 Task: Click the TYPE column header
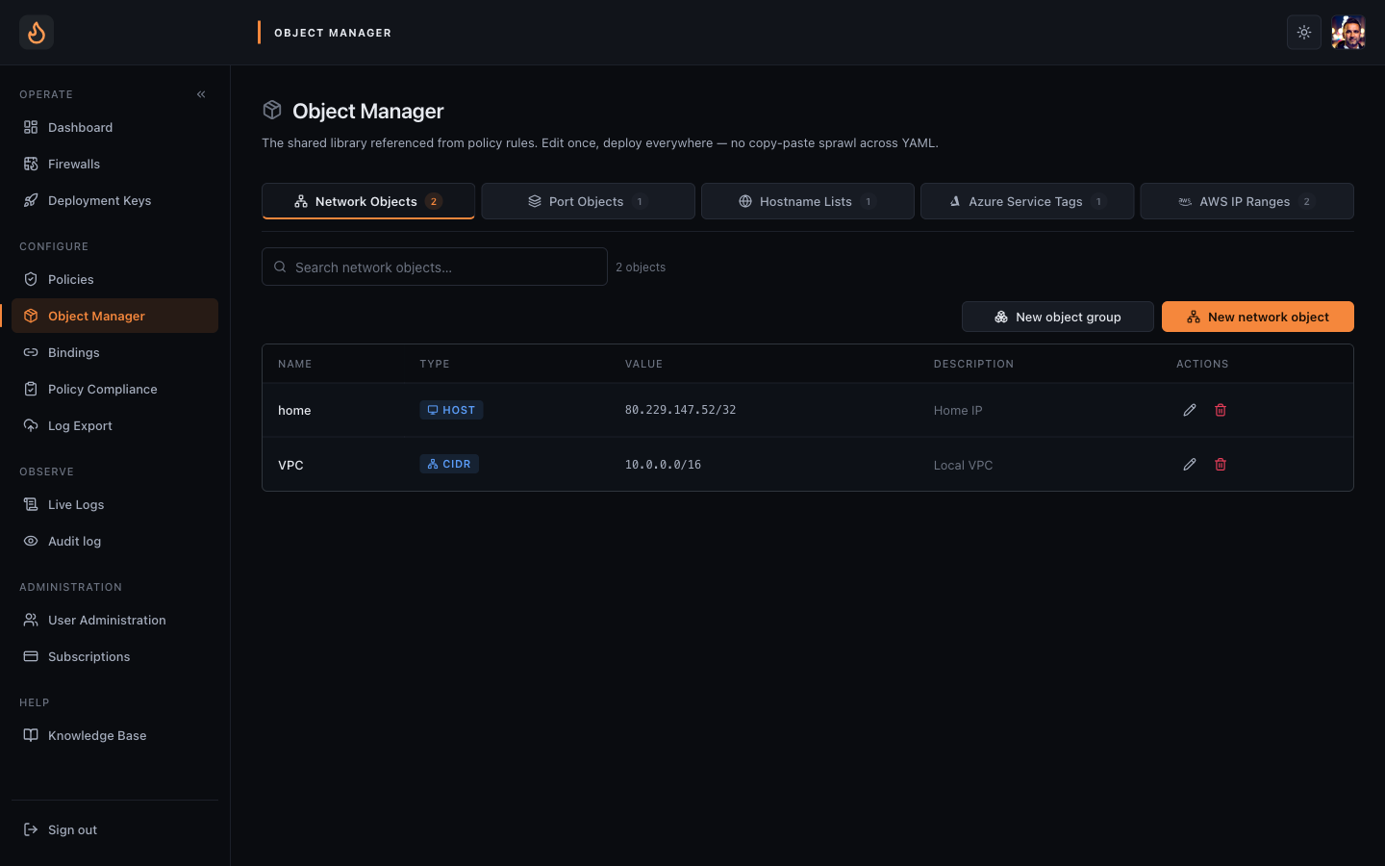point(435,364)
